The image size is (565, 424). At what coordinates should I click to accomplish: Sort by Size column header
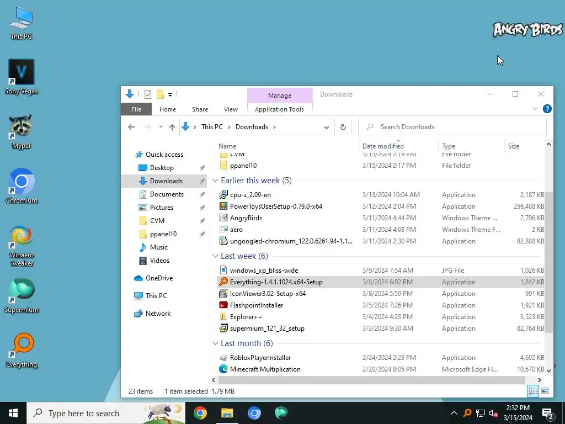(514, 146)
